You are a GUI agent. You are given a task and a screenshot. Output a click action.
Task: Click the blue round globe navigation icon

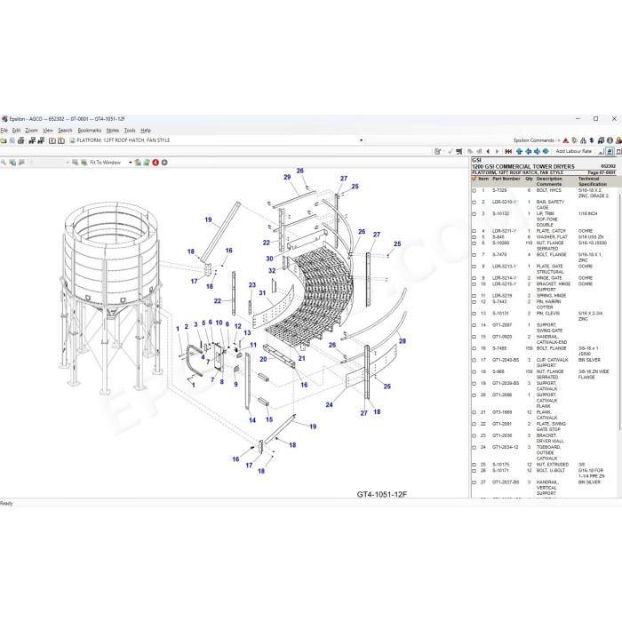[x=546, y=152]
